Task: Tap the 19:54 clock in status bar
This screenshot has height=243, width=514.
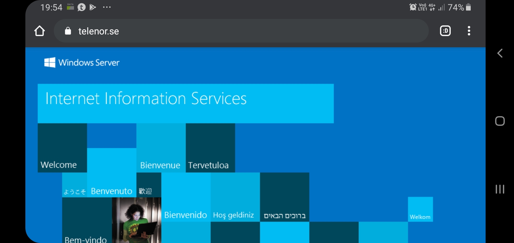Action: [51, 7]
